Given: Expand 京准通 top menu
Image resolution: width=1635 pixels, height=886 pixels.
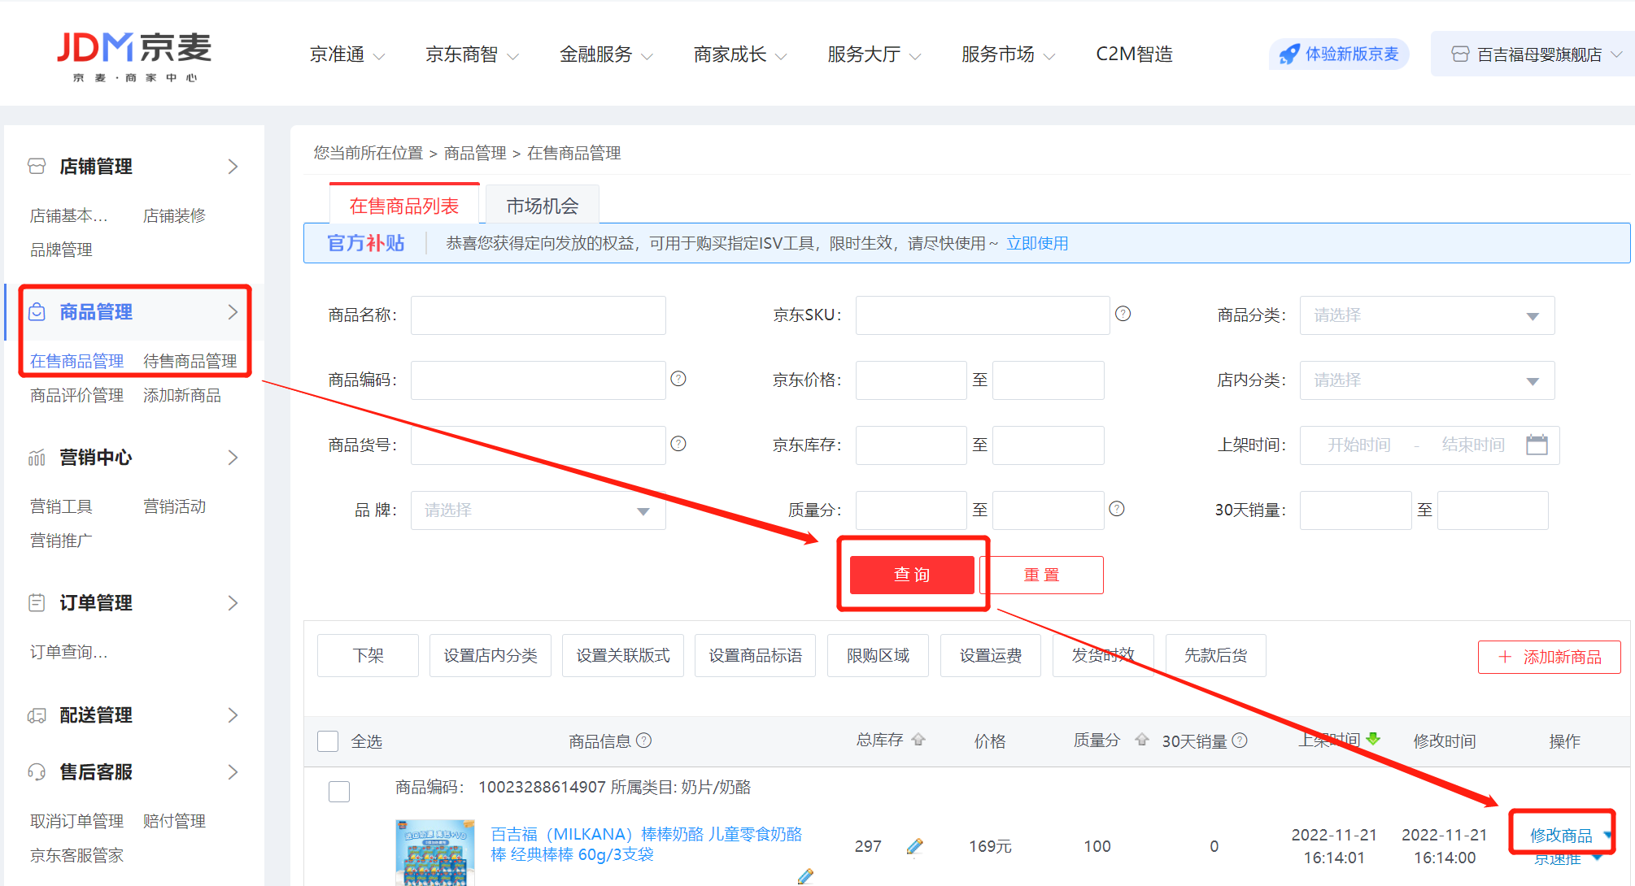Looking at the screenshot, I should click(347, 54).
